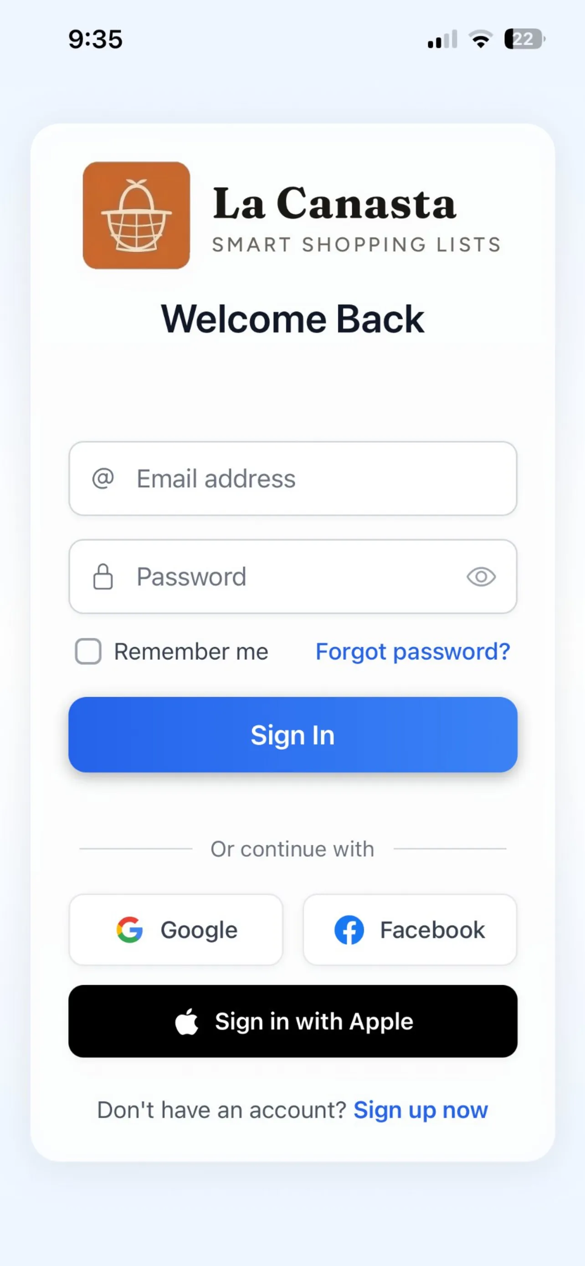Open the Forgot password? link

coord(413,651)
